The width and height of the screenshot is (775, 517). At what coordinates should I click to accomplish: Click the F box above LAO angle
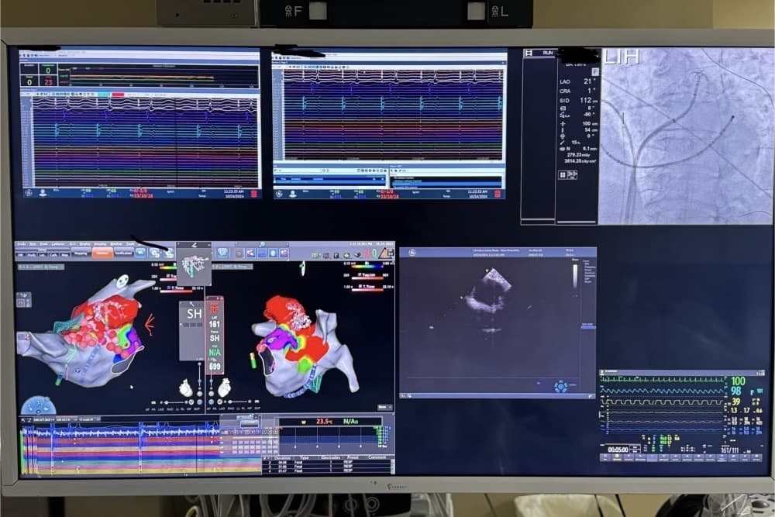click(595, 71)
